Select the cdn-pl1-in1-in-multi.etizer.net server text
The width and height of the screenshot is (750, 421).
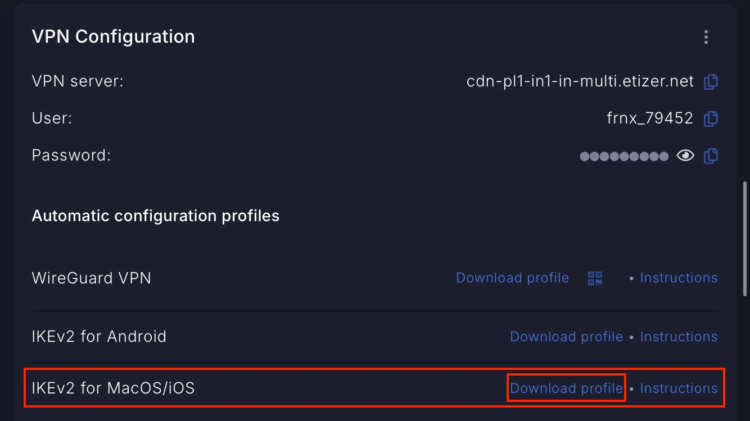coord(580,82)
